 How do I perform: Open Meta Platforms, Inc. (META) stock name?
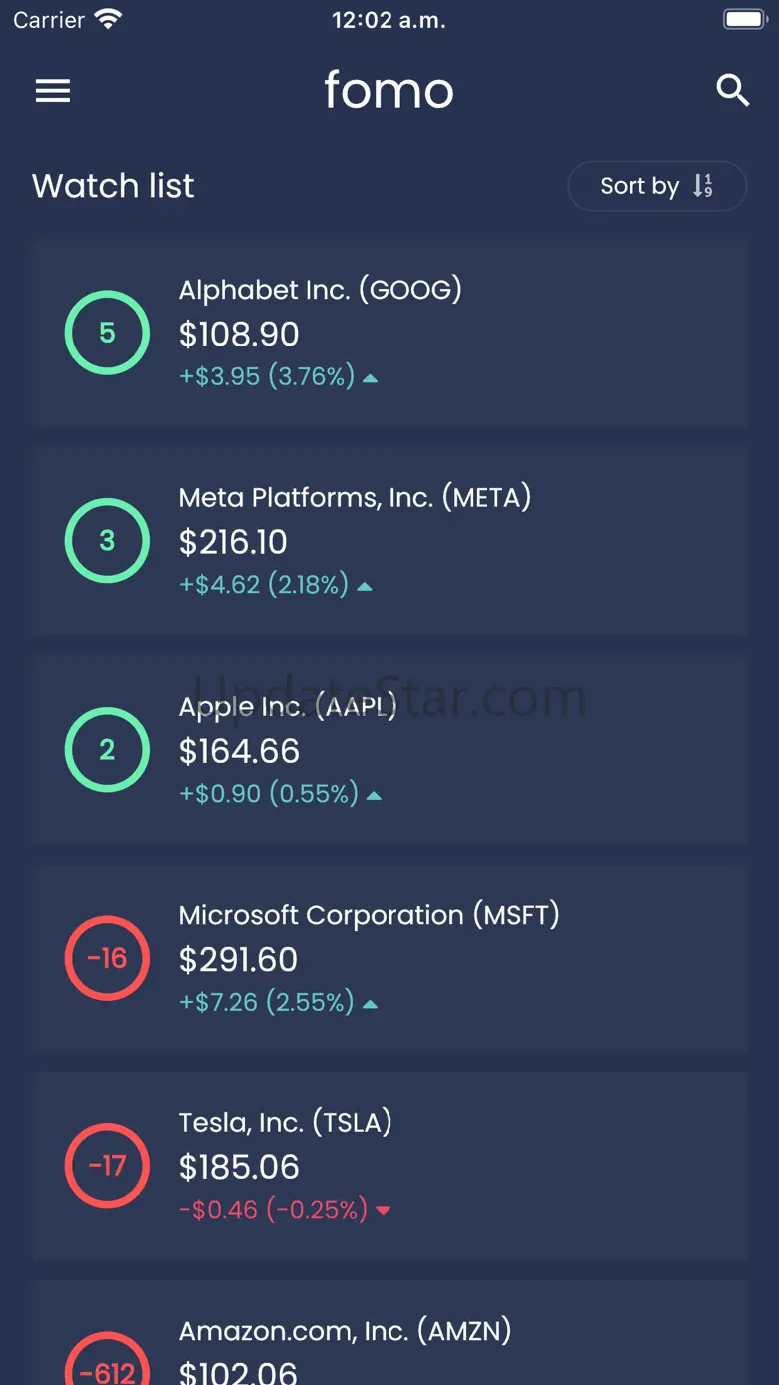click(355, 497)
